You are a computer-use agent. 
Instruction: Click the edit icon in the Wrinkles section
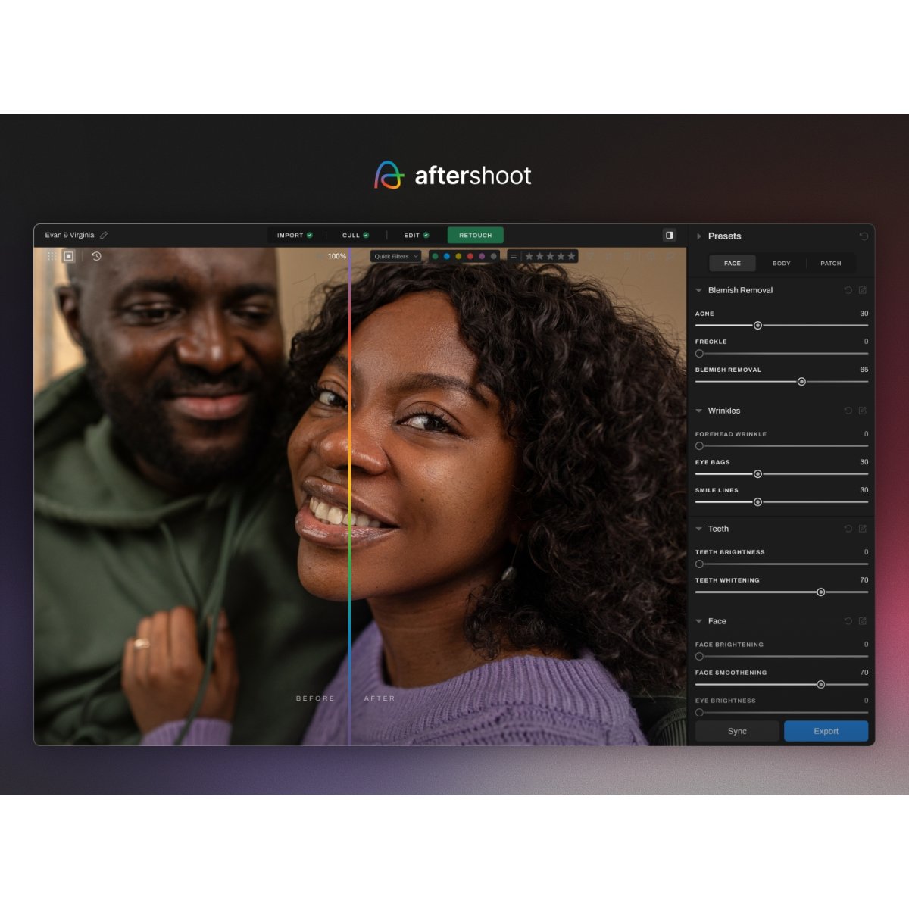coord(862,411)
